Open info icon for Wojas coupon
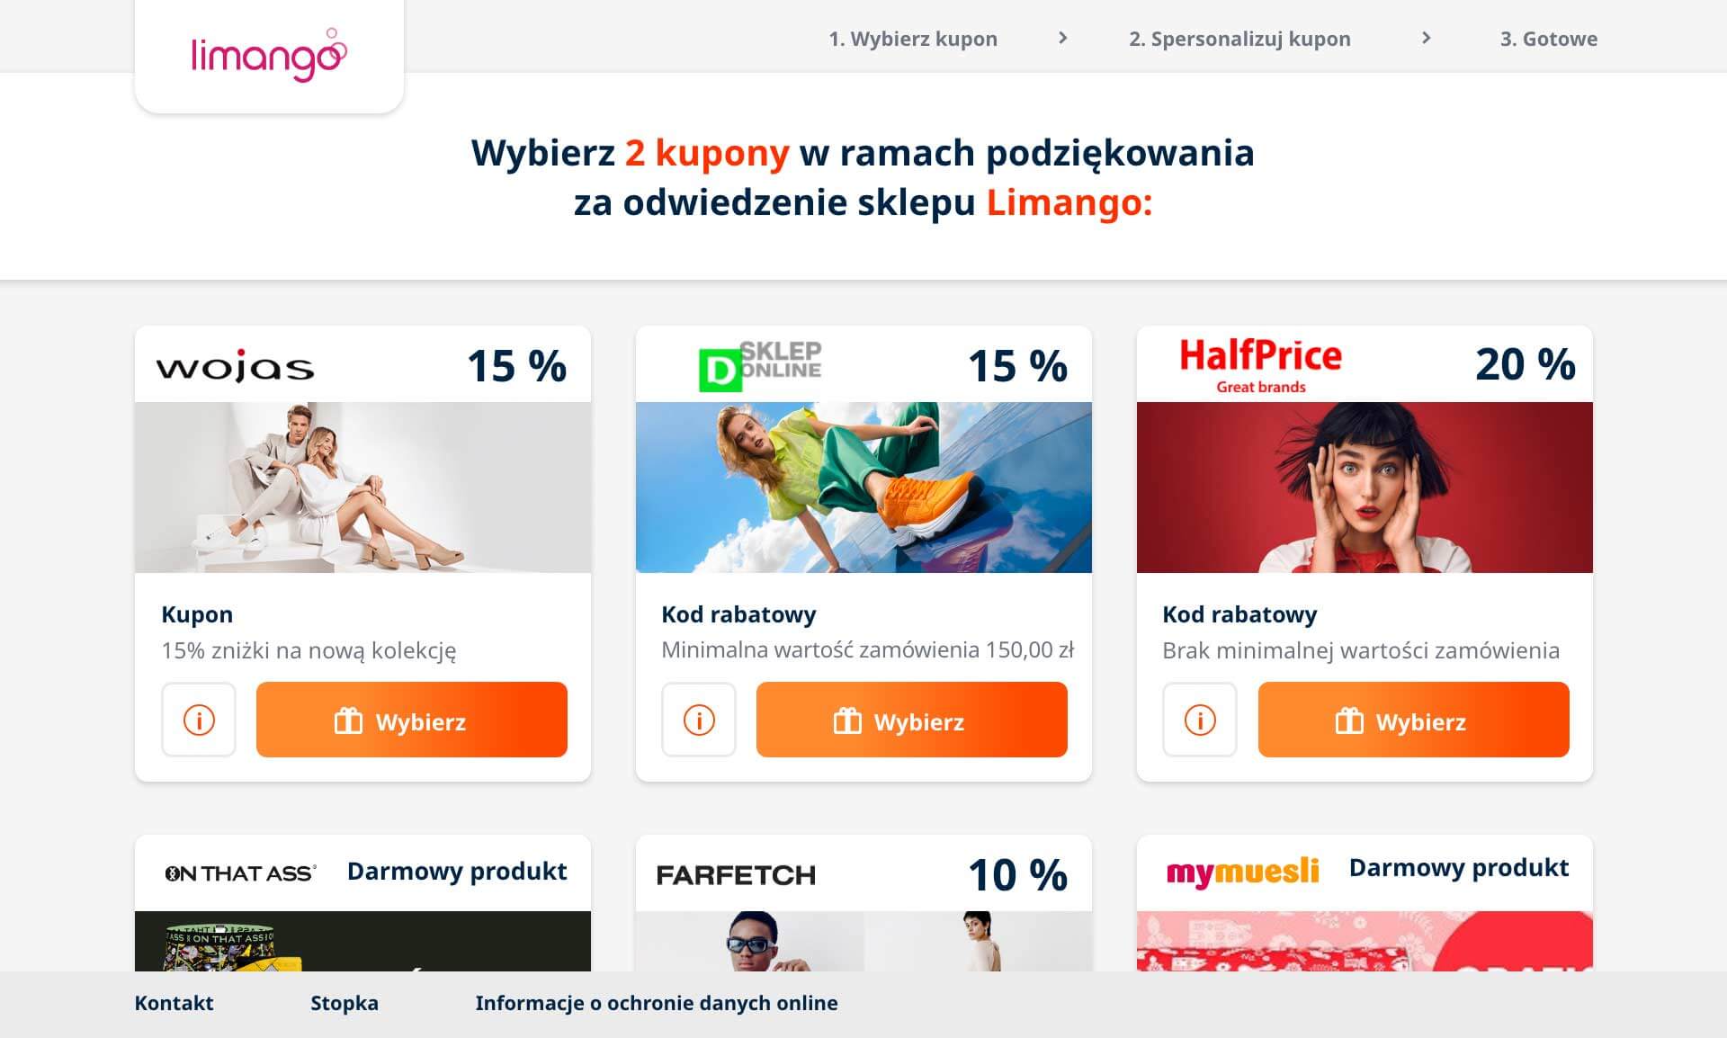Image resolution: width=1727 pixels, height=1038 pixels. coord(199,720)
